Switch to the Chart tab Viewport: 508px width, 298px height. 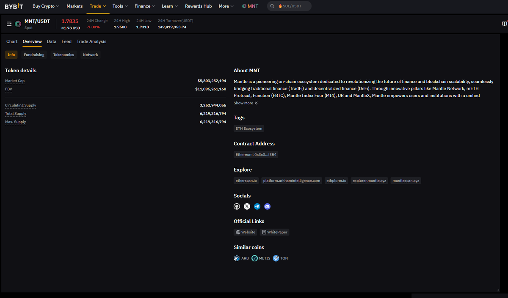[12, 41]
